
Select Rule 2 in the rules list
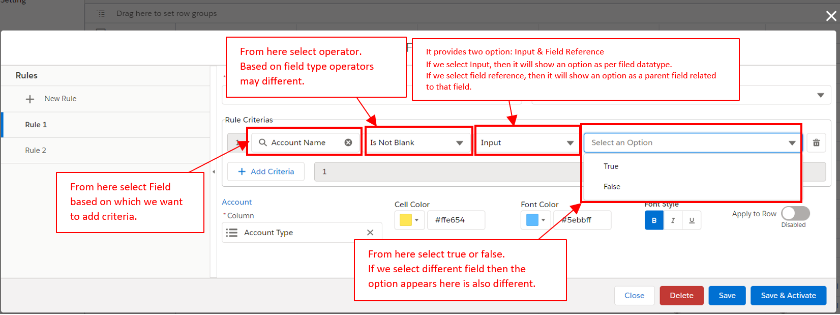pyautogui.click(x=36, y=151)
